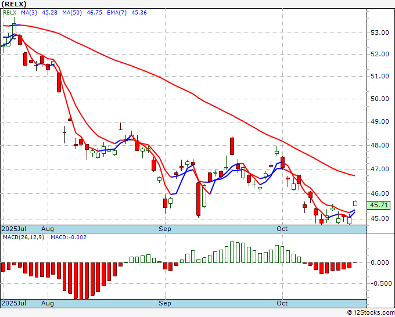Click the MACD(26,12,9) indicator label

coord(23,237)
